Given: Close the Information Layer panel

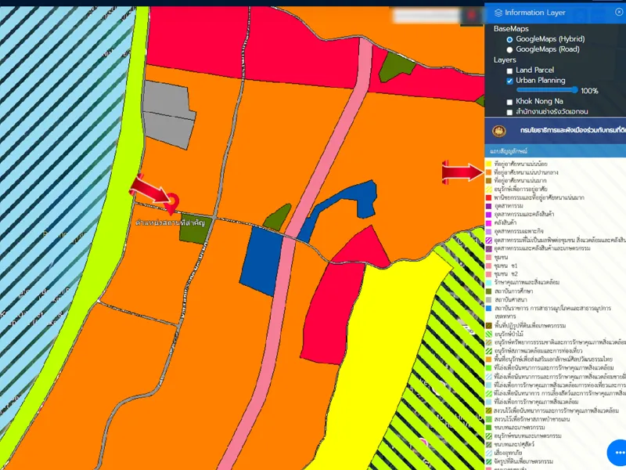Looking at the screenshot, I should pos(619,13).
